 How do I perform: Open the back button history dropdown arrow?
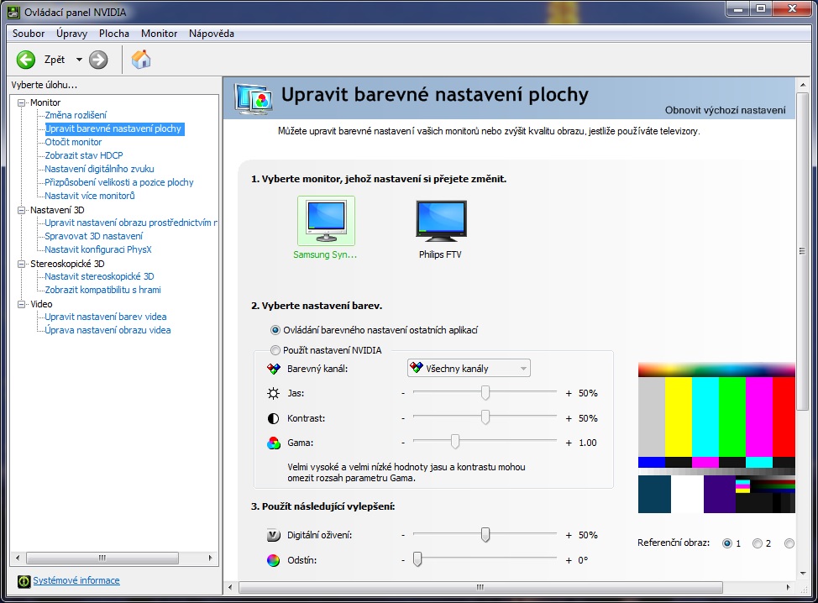pyautogui.click(x=79, y=60)
